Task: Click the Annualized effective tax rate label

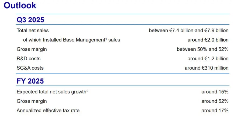Action: click(x=48, y=111)
